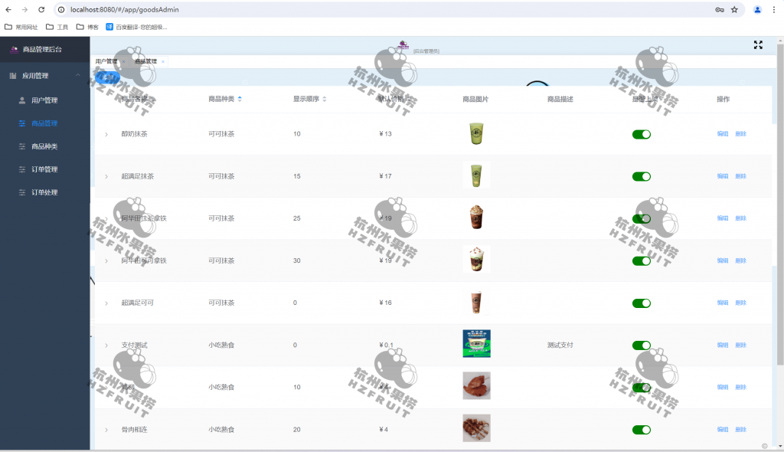The height and width of the screenshot is (452, 784).
Task: Sort the table by 显示顺序 column arrows
Action: (x=324, y=100)
